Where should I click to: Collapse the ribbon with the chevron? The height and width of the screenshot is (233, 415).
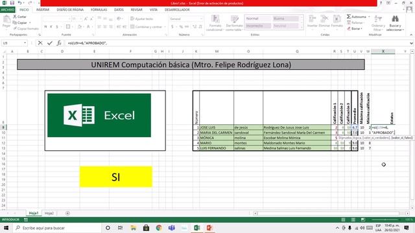tap(411, 34)
